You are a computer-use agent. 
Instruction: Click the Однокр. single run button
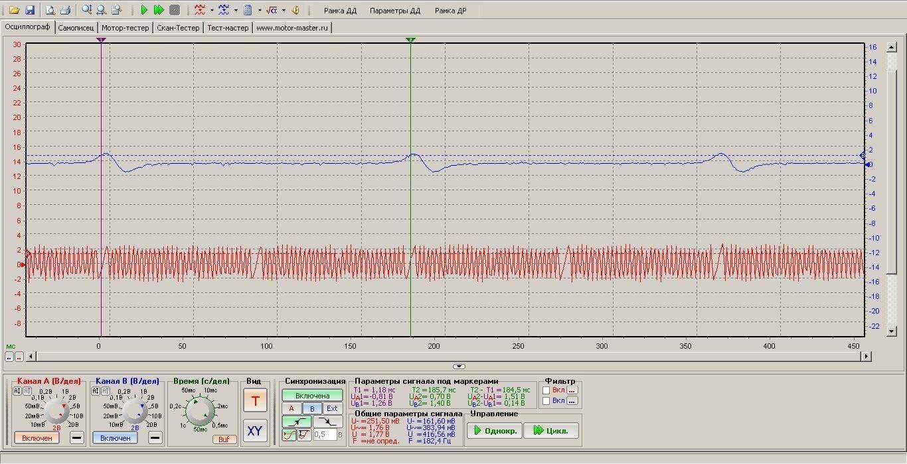click(x=494, y=431)
